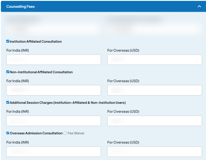
Task: Toggle the Additional Session Charges checkbox
Action: click(8, 102)
